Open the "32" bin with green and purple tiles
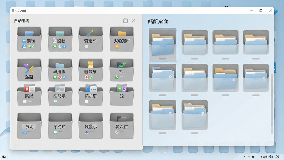Image resolution: width=284 pixels, height=160 pixels. (x=122, y=95)
